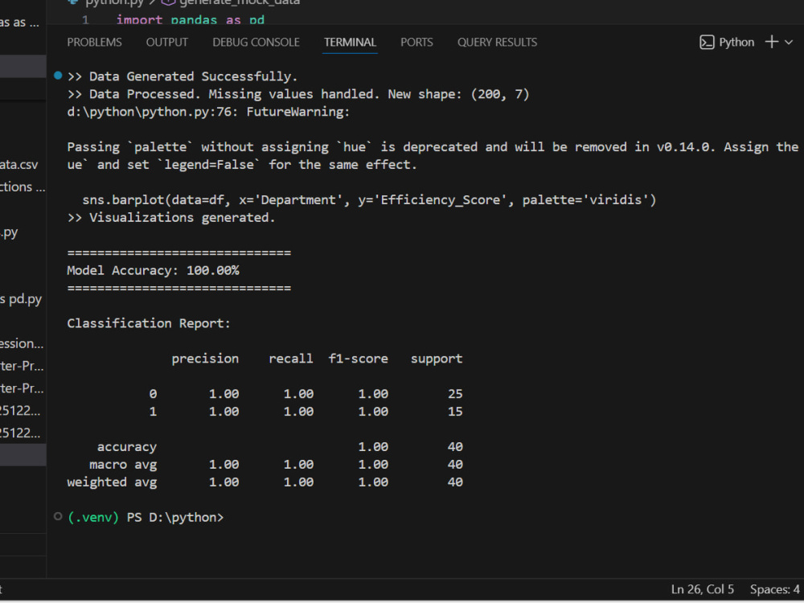
Task: Click the 'Classification Report:' line
Action: [149, 323]
